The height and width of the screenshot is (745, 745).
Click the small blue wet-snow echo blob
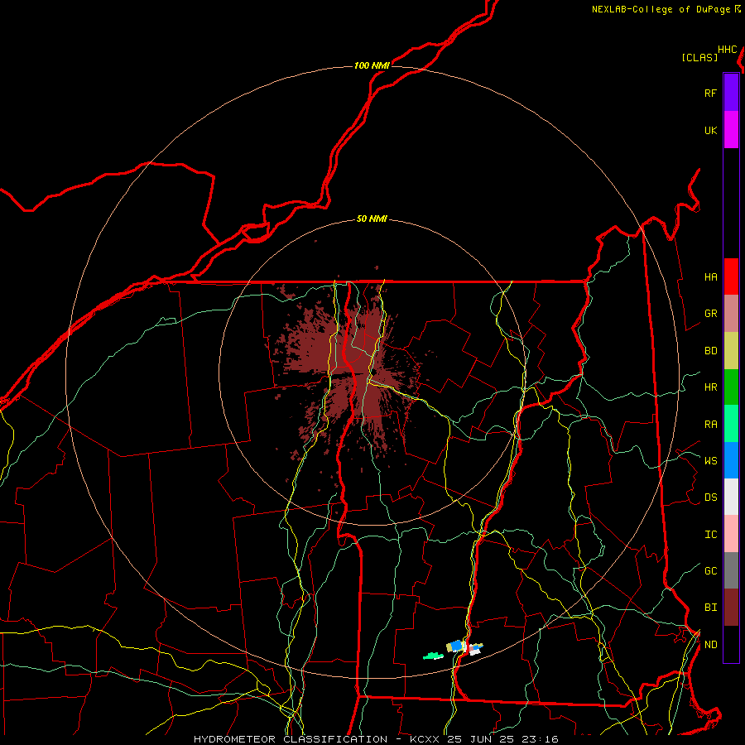[457, 645]
